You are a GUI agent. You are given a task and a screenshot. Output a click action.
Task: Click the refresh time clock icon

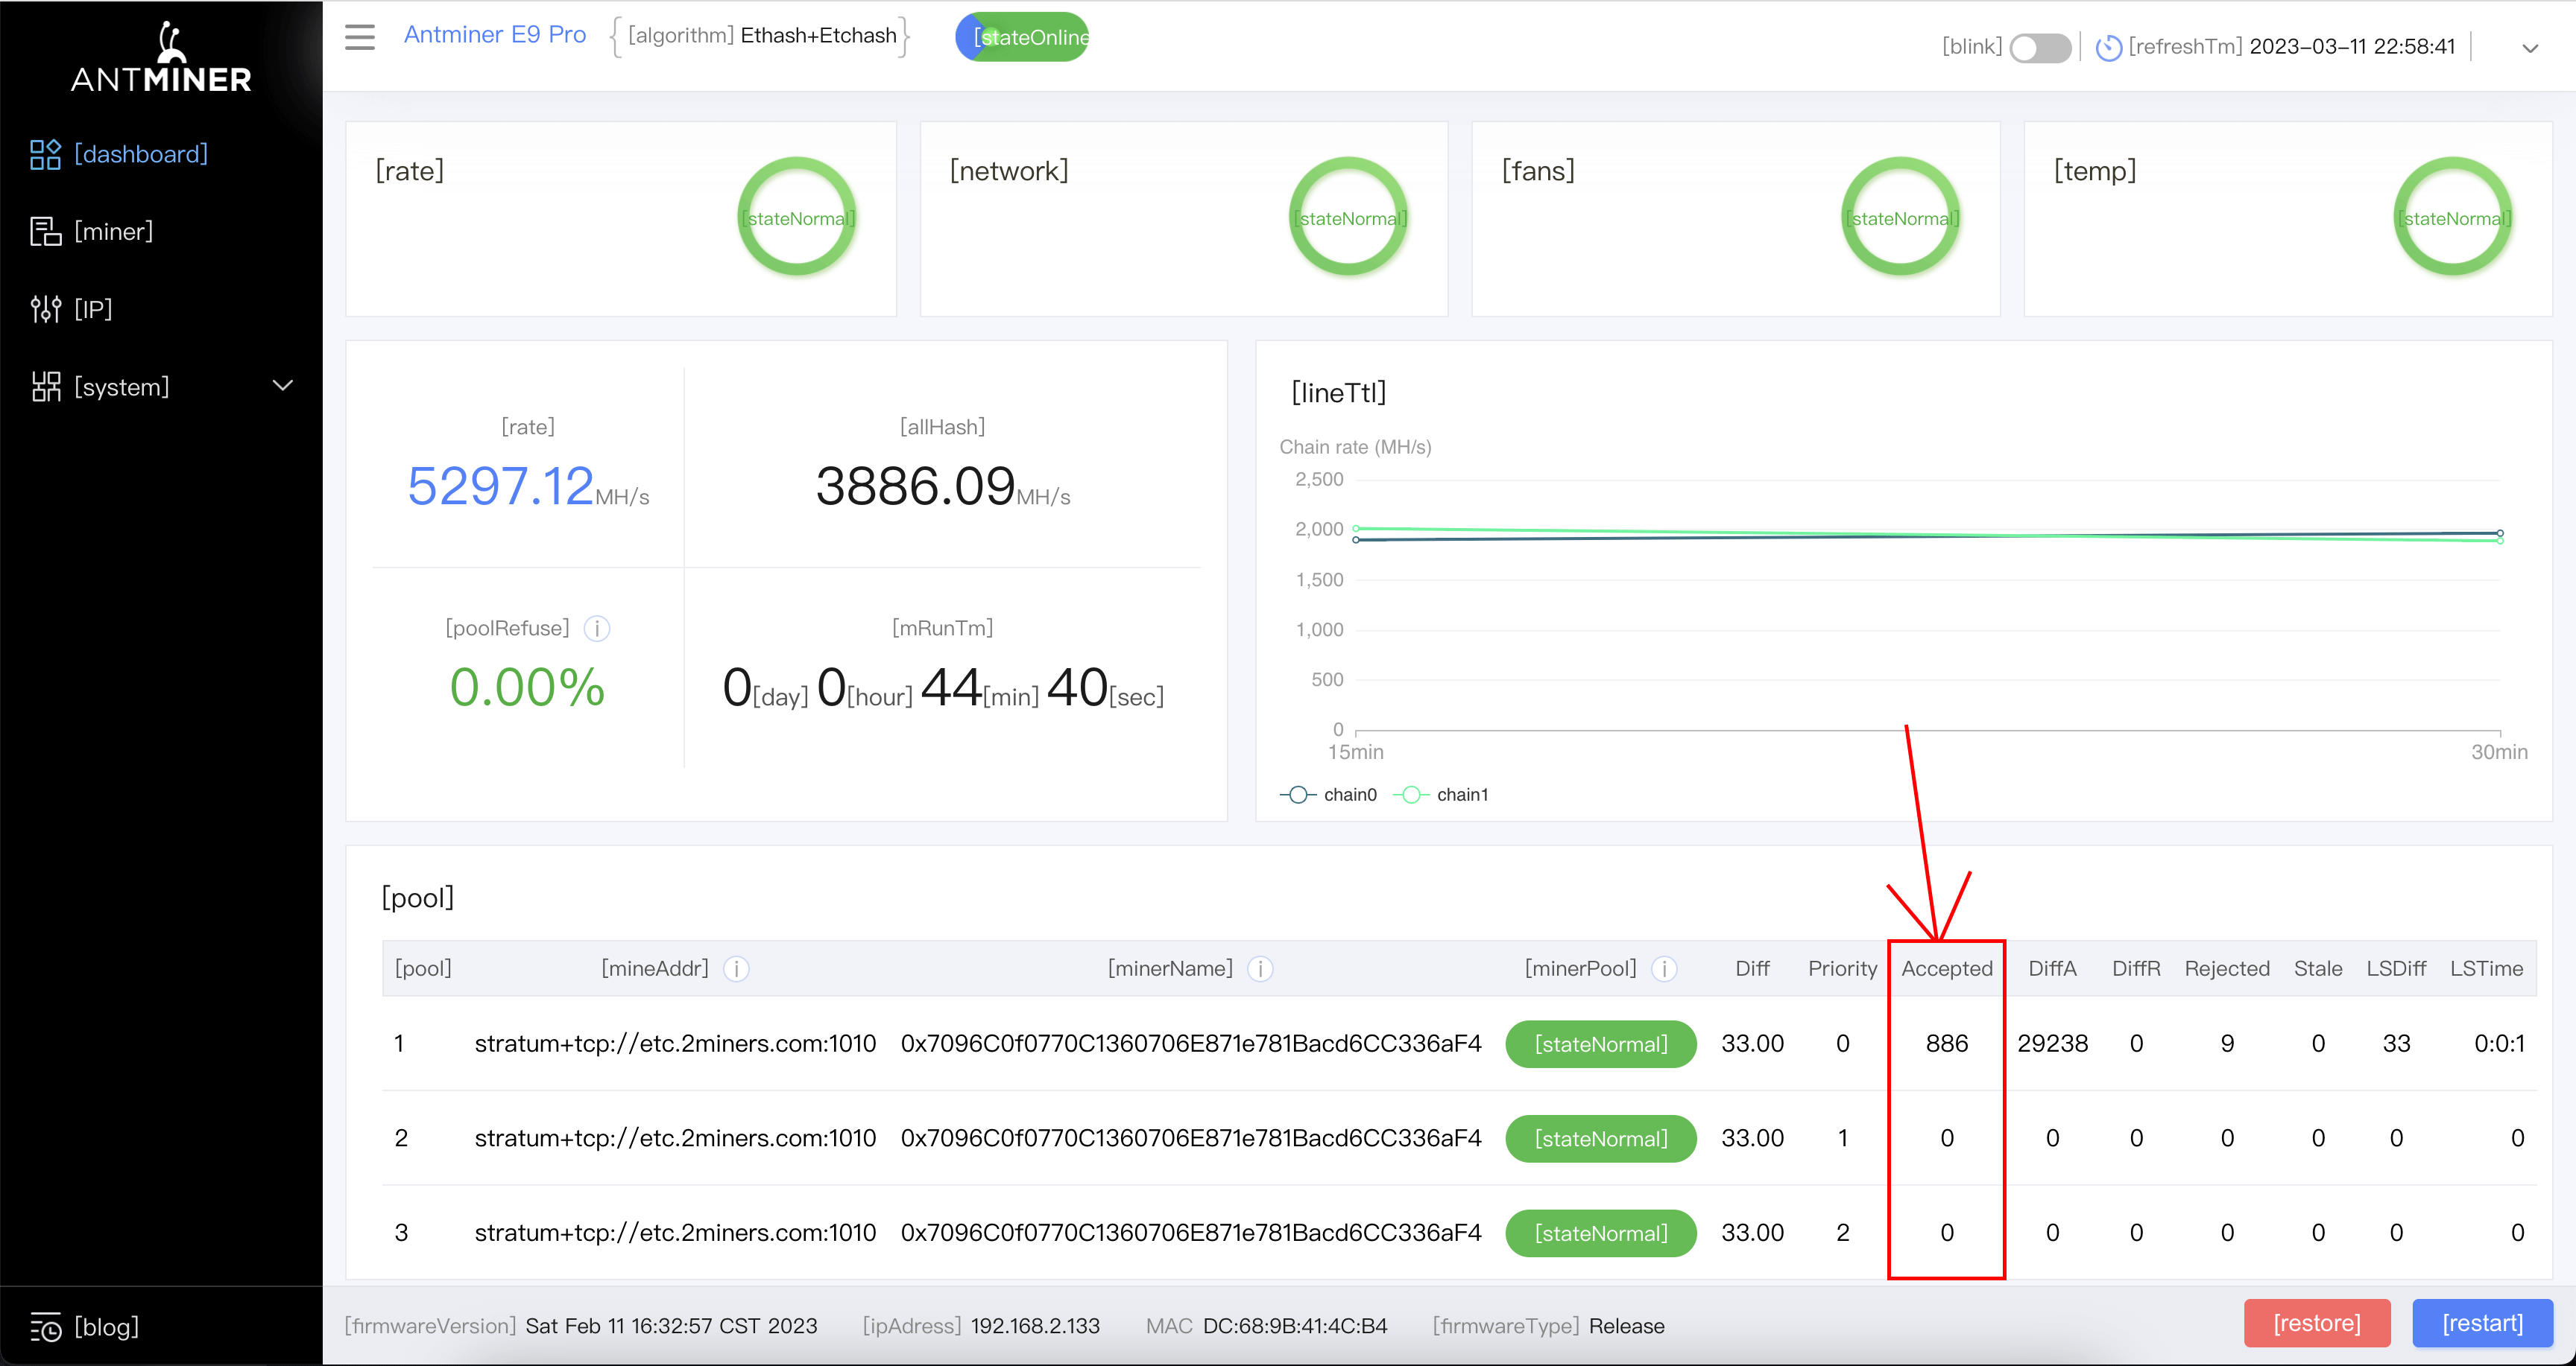[2108, 47]
